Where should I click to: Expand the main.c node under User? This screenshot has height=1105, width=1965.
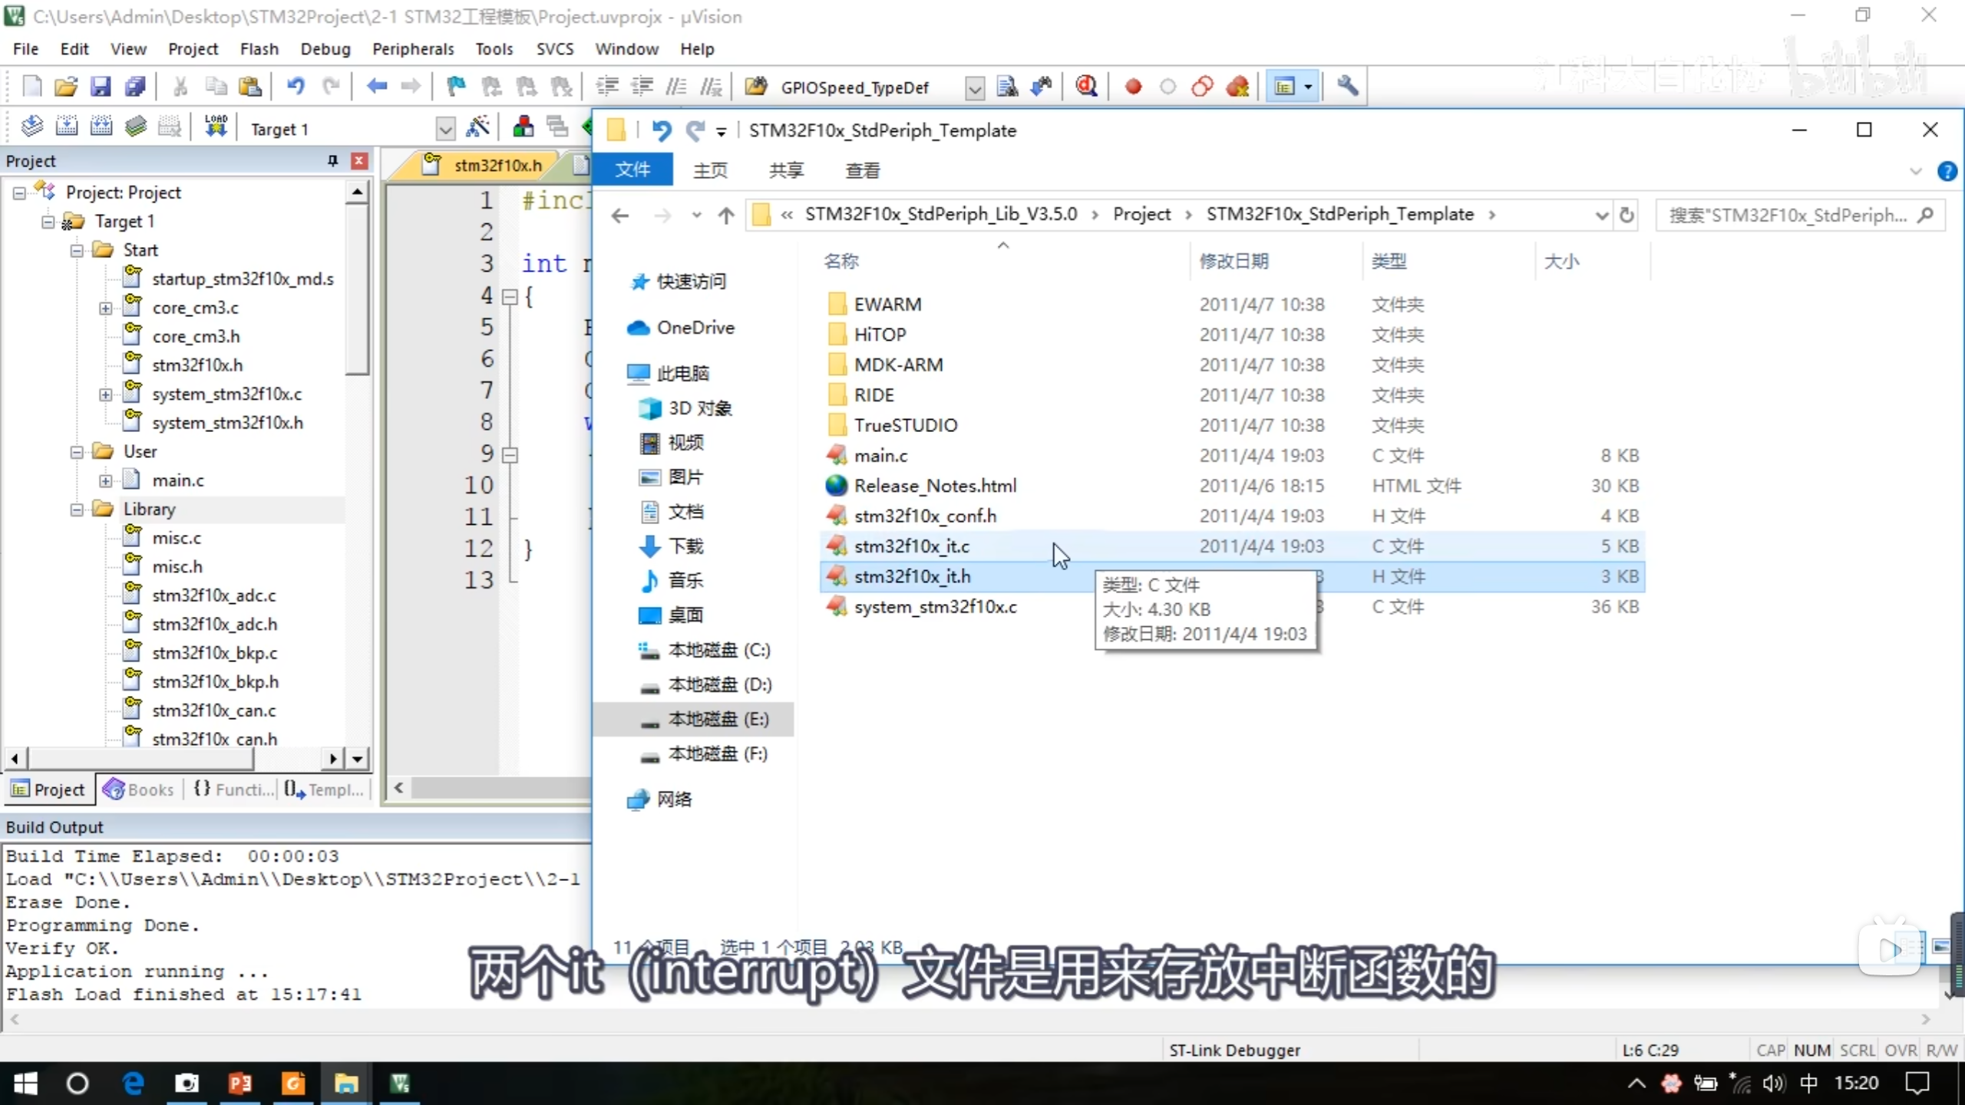(x=106, y=481)
